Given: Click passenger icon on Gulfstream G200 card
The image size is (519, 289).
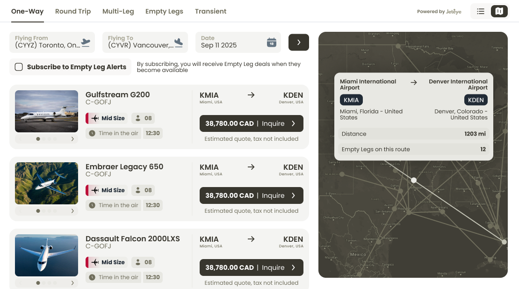Looking at the screenshot, I should point(138,118).
